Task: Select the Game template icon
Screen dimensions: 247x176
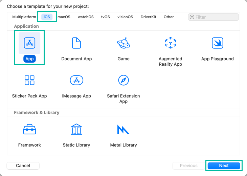Action: pos(123,43)
